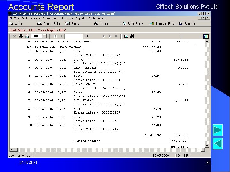Toggle the group tree icon
This screenshot has height=172, width=230.
pos(126,36)
